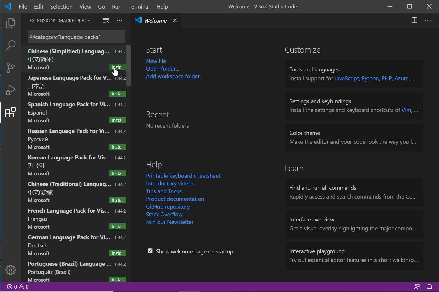Viewport: 439px width, 292px height.
Task: Open the Extensions view icon
Action: pyautogui.click(x=11, y=112)
